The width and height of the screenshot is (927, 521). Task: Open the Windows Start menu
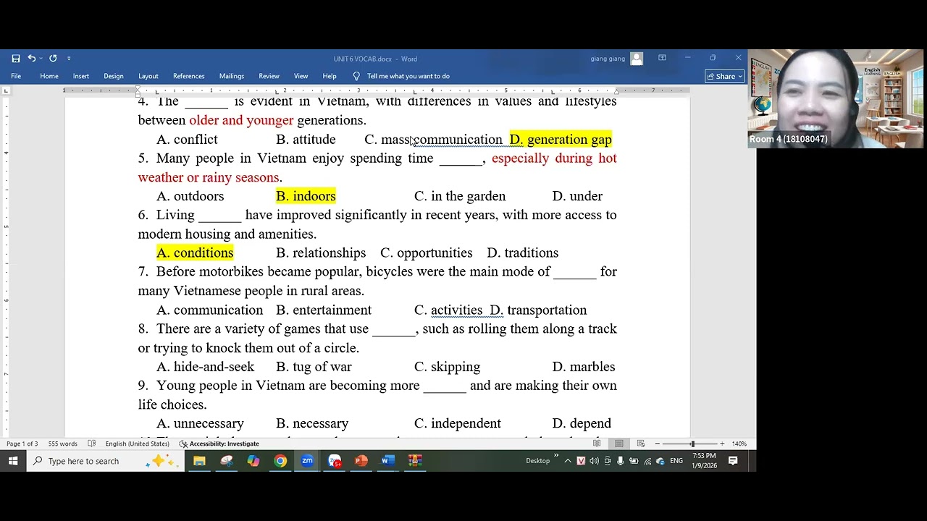click(x=13, y=461)
